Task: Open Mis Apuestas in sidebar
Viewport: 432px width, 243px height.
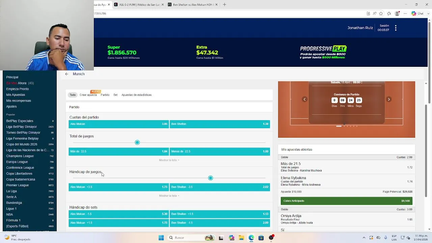Action: coord(16,95)
